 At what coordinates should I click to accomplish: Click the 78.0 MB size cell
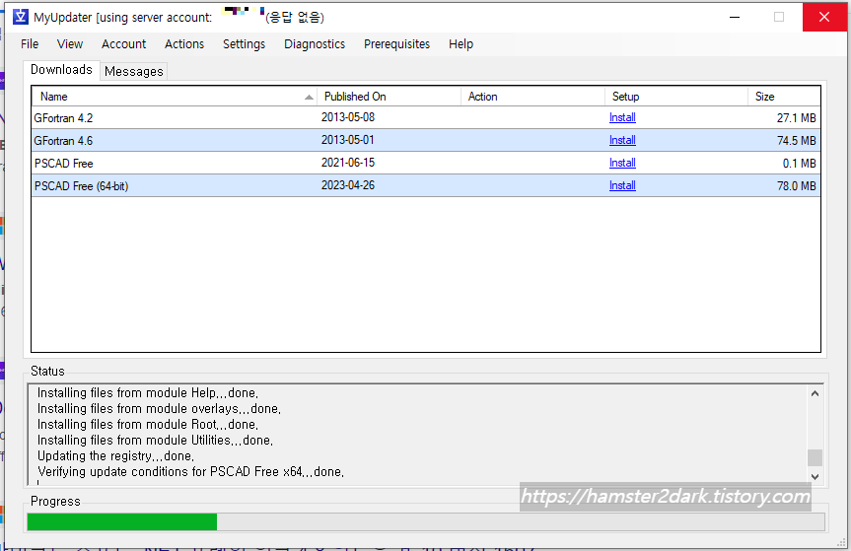click(796, 186)
